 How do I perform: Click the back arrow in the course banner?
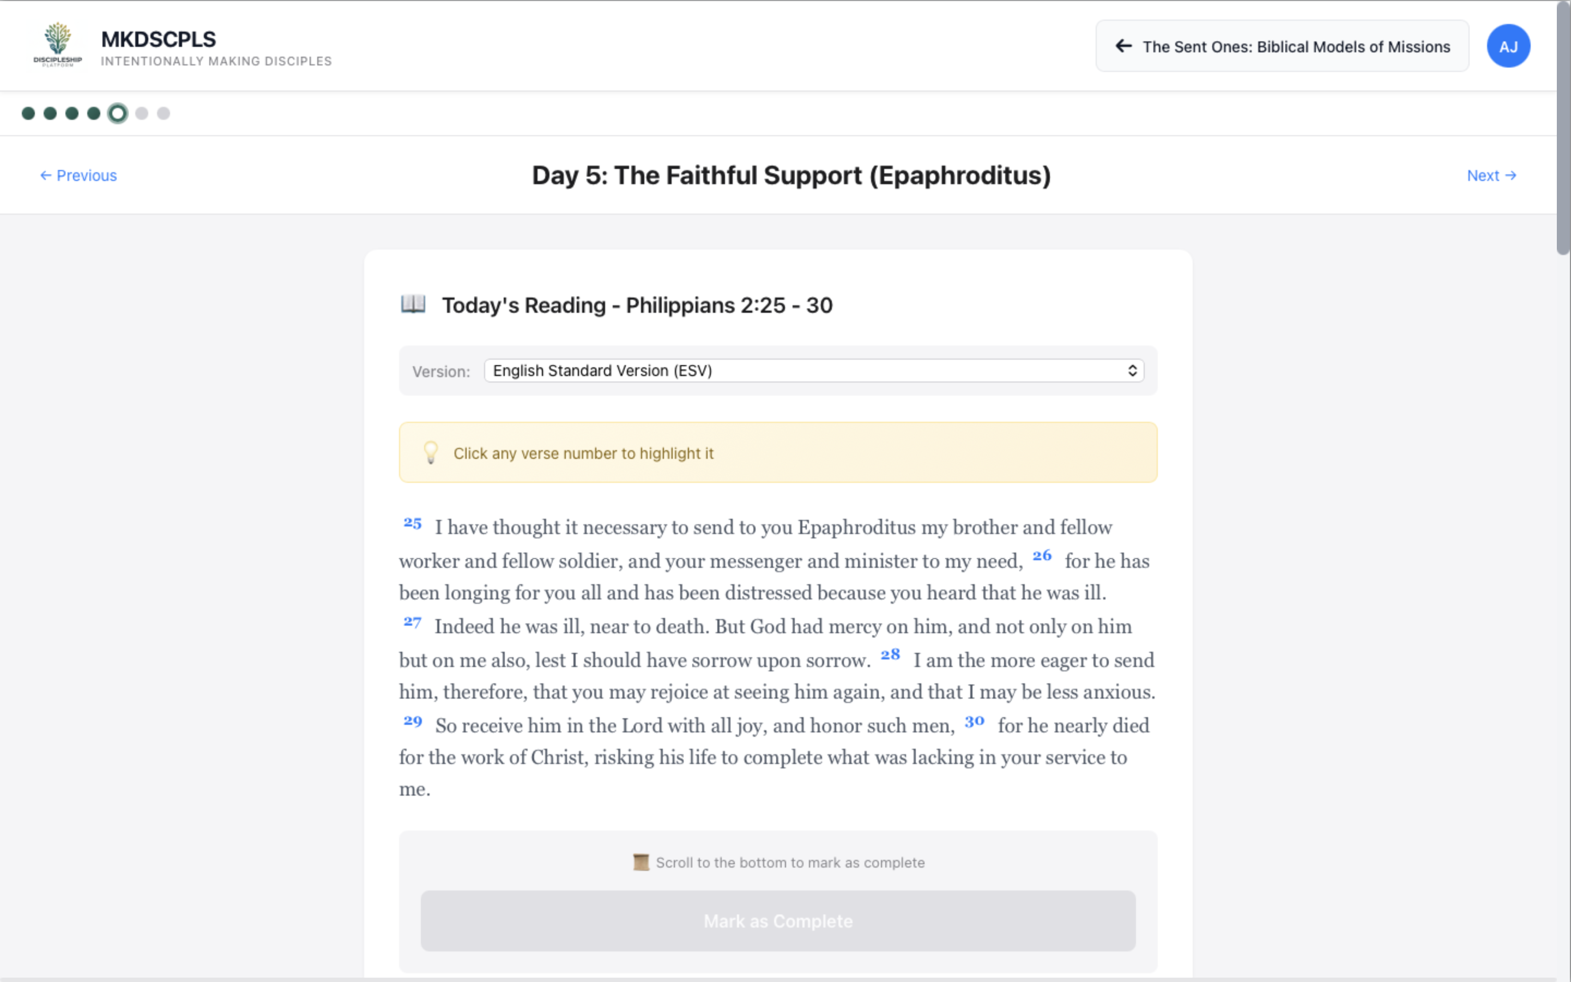click(1123, 45)
